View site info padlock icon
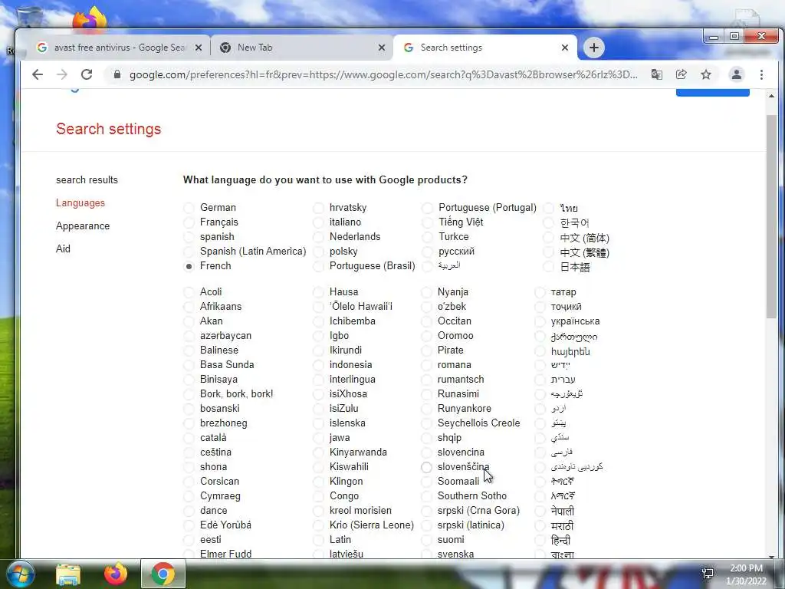Screen dimensions: 785x589 [x=117, y=74]
